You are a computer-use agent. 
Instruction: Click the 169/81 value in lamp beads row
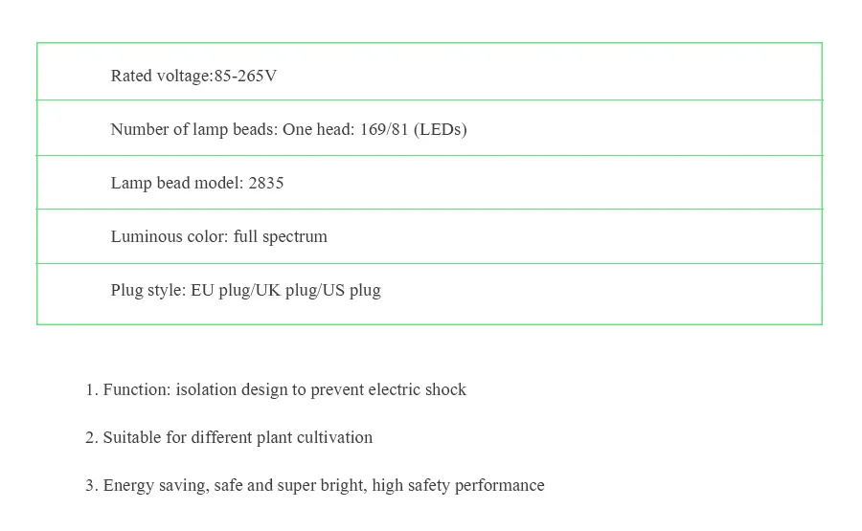tap(384, 129)
